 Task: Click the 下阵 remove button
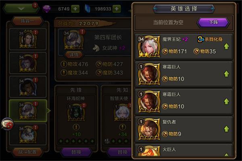214,22
